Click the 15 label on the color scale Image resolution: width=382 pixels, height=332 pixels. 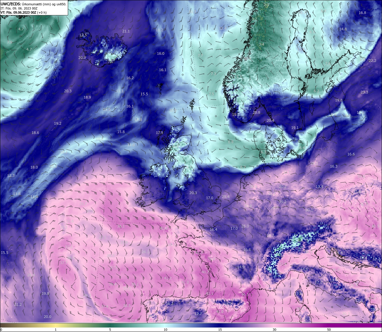(220, 330)
